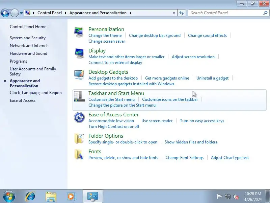270x203 pixels.
Task: Go to Control Panel Home
Action: pyautogui.click(x=28, y=27)
